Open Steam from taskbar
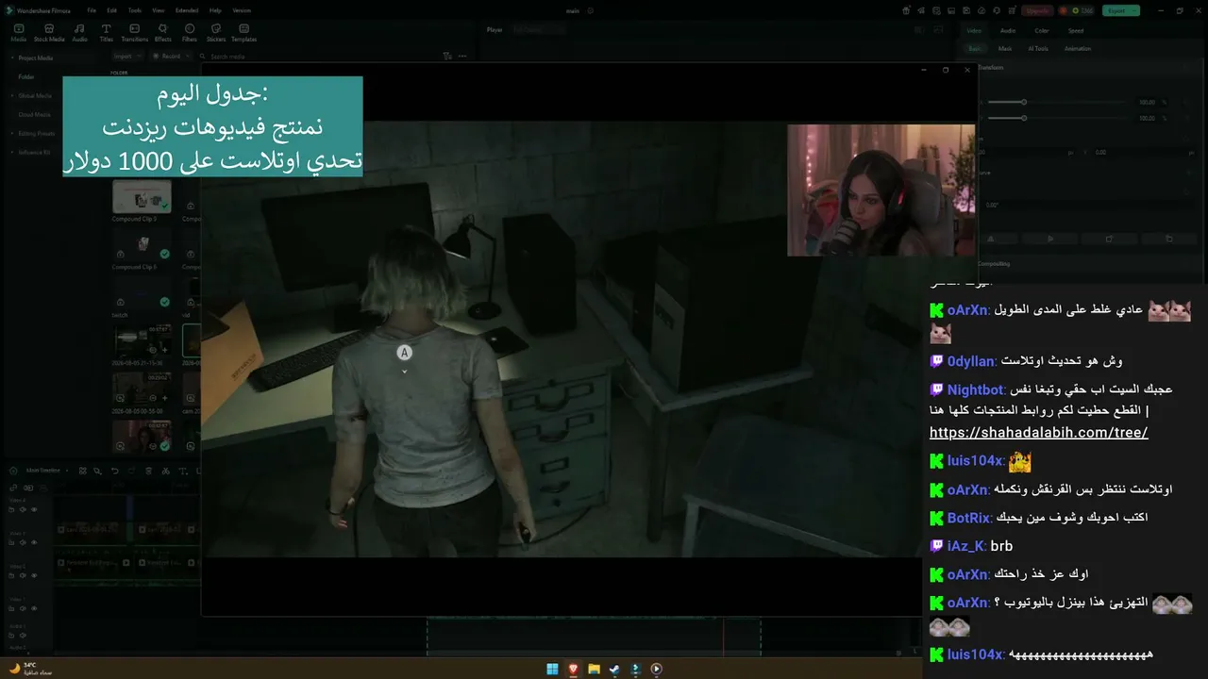Viewport: 1208px width, 679px height. 614,670
